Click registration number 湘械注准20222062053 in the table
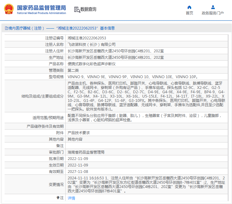The width and height of the screenshot is (232, 204). [x=87, y=38]
